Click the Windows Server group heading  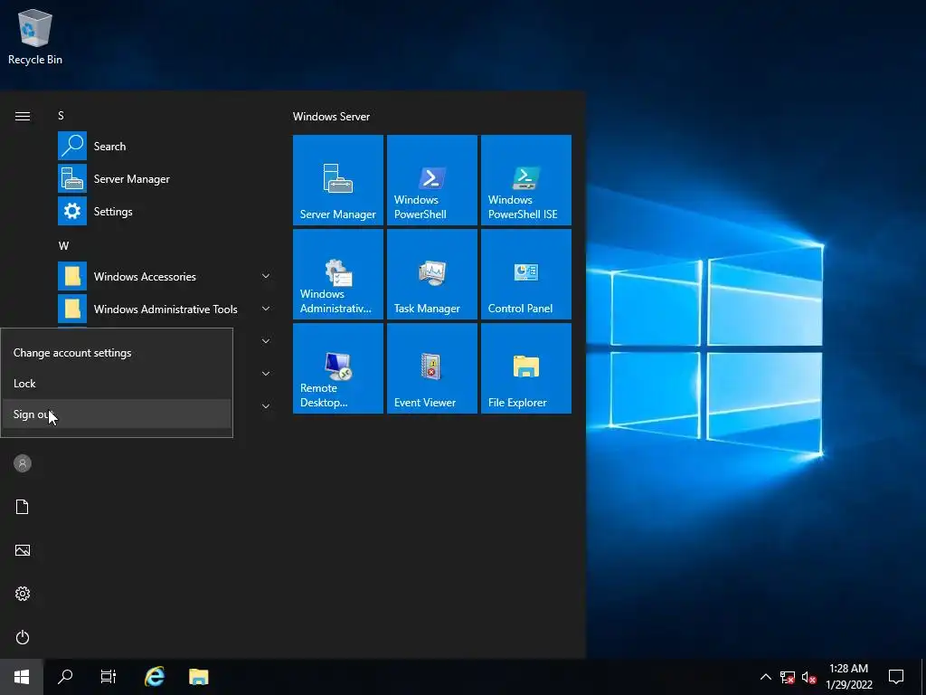tap(331, 117)
